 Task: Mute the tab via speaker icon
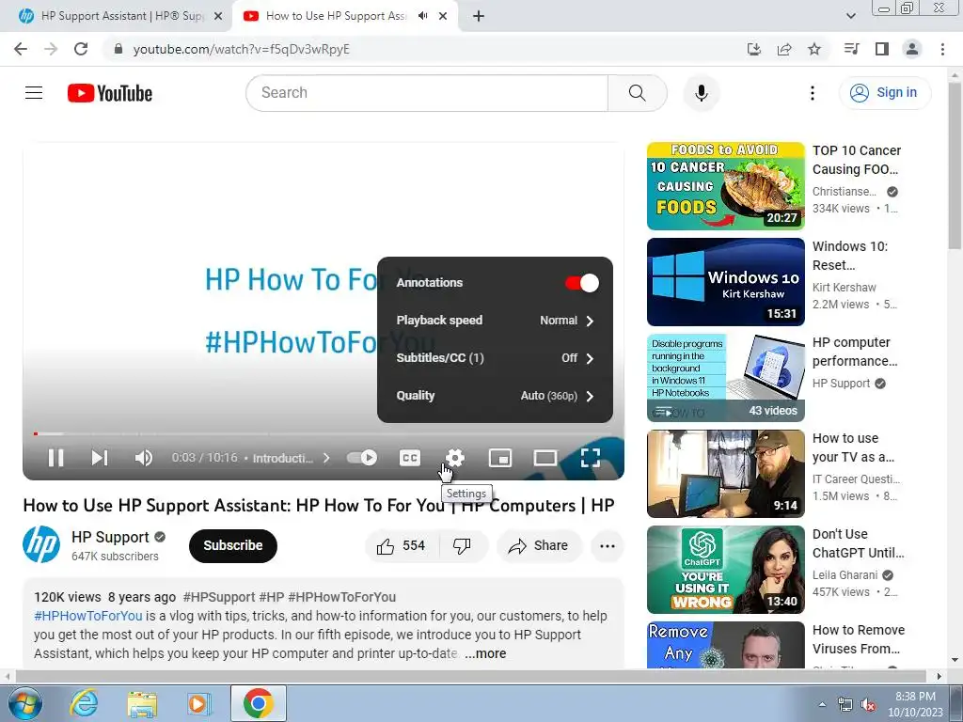[x=422, y=16]
